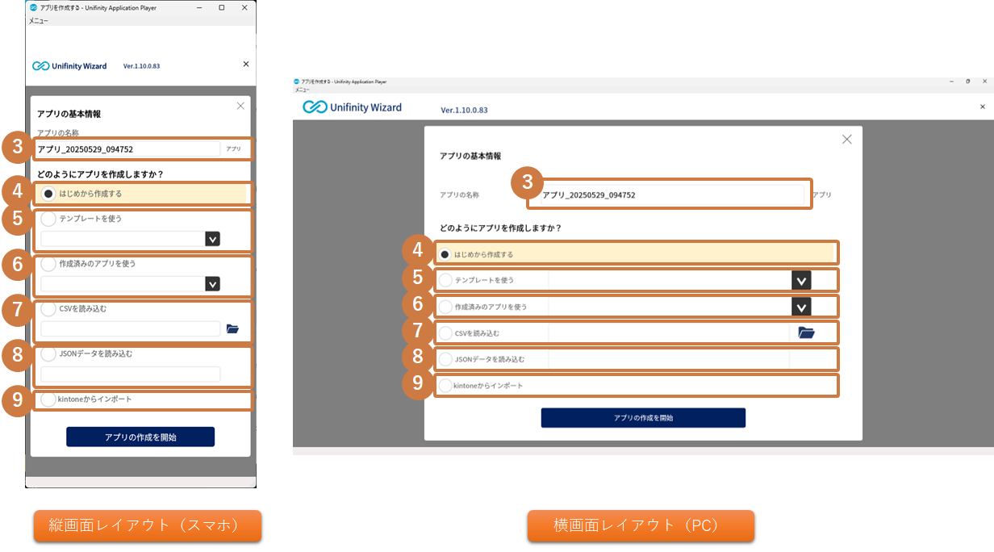Open the メニュー menu in smartphone window
Image resolution: width=994 pixels, height=552 pixels.
[38, 21]
